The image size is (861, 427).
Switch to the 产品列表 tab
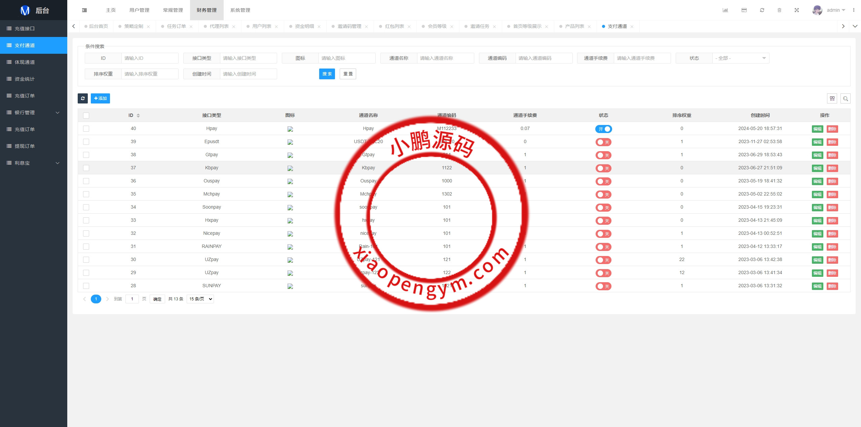(574, 26)
